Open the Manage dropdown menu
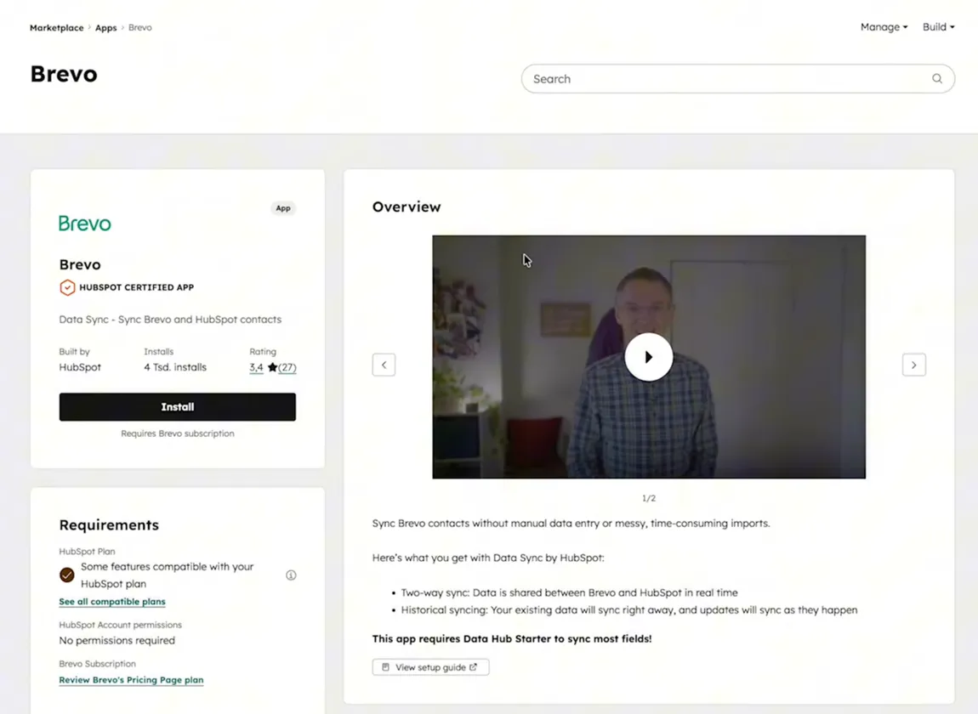 [884, 27]
